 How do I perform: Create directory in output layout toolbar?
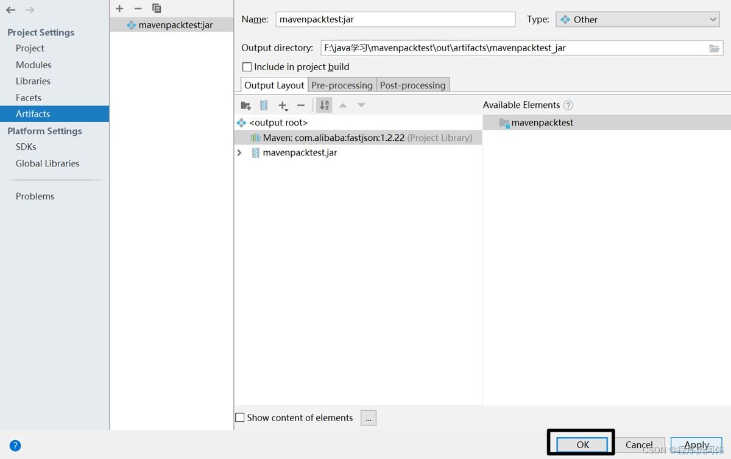point(246,105)
